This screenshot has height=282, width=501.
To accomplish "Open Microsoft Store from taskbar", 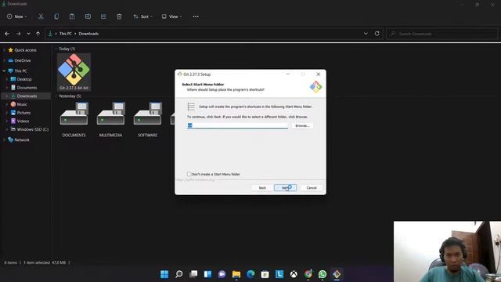I will (265, 274).
